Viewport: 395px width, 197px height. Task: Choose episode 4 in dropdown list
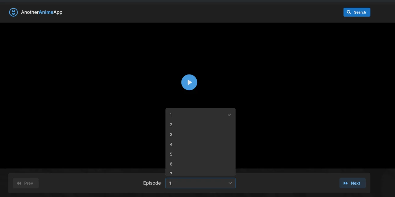coord(201,144)
